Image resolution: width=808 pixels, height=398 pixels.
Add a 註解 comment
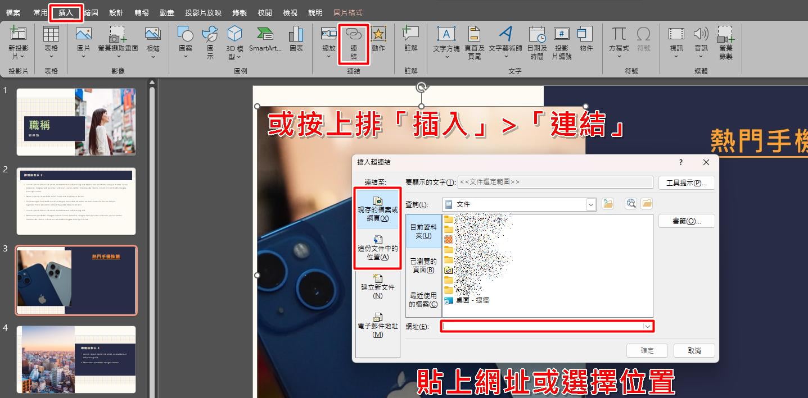pyautogui.click(x=411, y=39)
